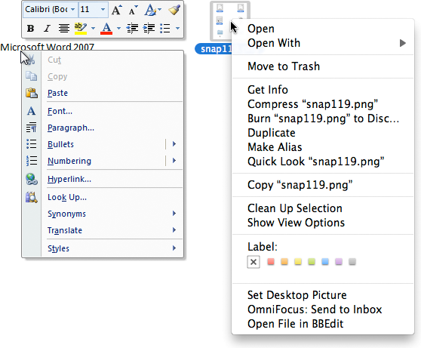Open the Font... dialog entry
421x348 pixels.
click(60, 111)
